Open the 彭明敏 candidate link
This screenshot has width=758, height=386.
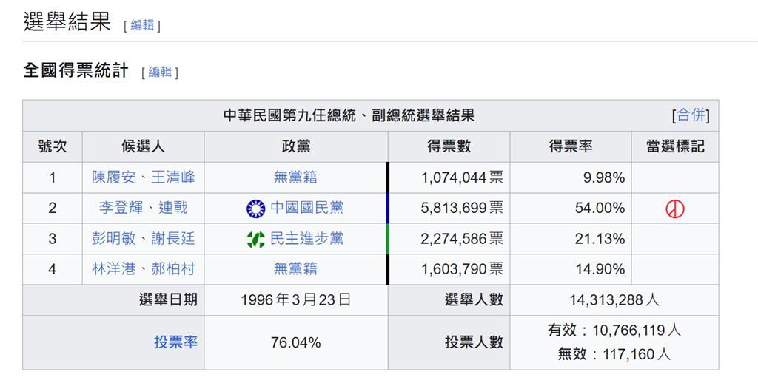pyautogui.click(x=113, y=239)
